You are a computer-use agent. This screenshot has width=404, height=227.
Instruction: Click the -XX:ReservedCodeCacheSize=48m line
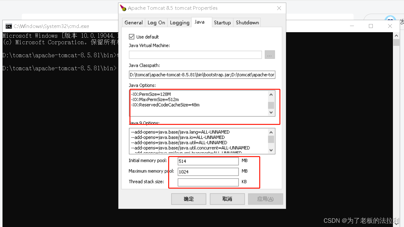pos(165,105)
